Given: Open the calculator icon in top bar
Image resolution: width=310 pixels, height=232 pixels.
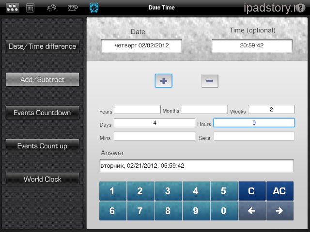Looking at the screenshot, I should pos(30,8).
